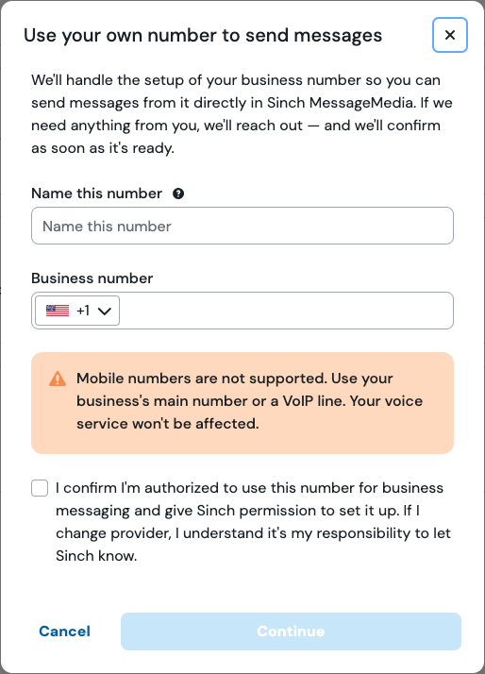Screen dimensions: 485x674
Task: Click the US flag icon in country selector
Action: pyautogui.click(x=58, y=311)
